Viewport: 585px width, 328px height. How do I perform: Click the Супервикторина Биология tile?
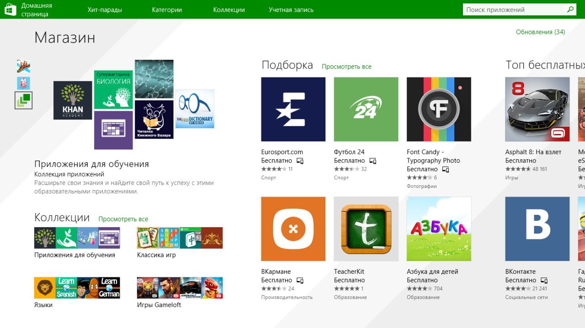pos(113,89)
